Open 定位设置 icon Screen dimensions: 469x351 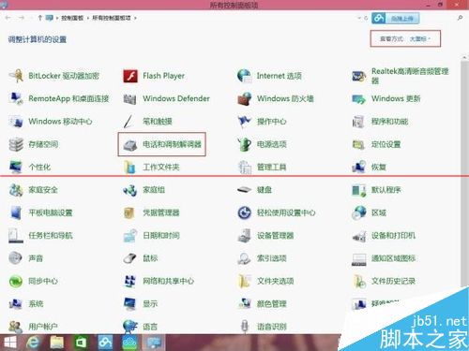[358, 144]
